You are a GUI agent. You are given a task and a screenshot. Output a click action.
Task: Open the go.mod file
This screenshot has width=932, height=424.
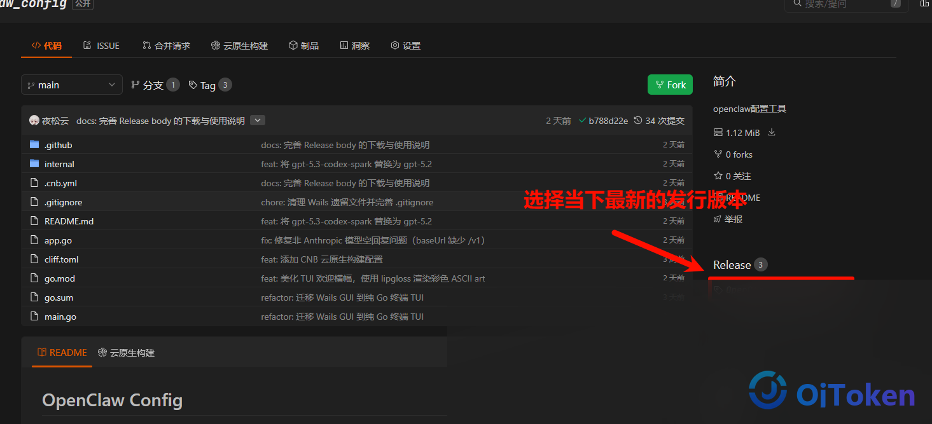(x=60, y=278)
